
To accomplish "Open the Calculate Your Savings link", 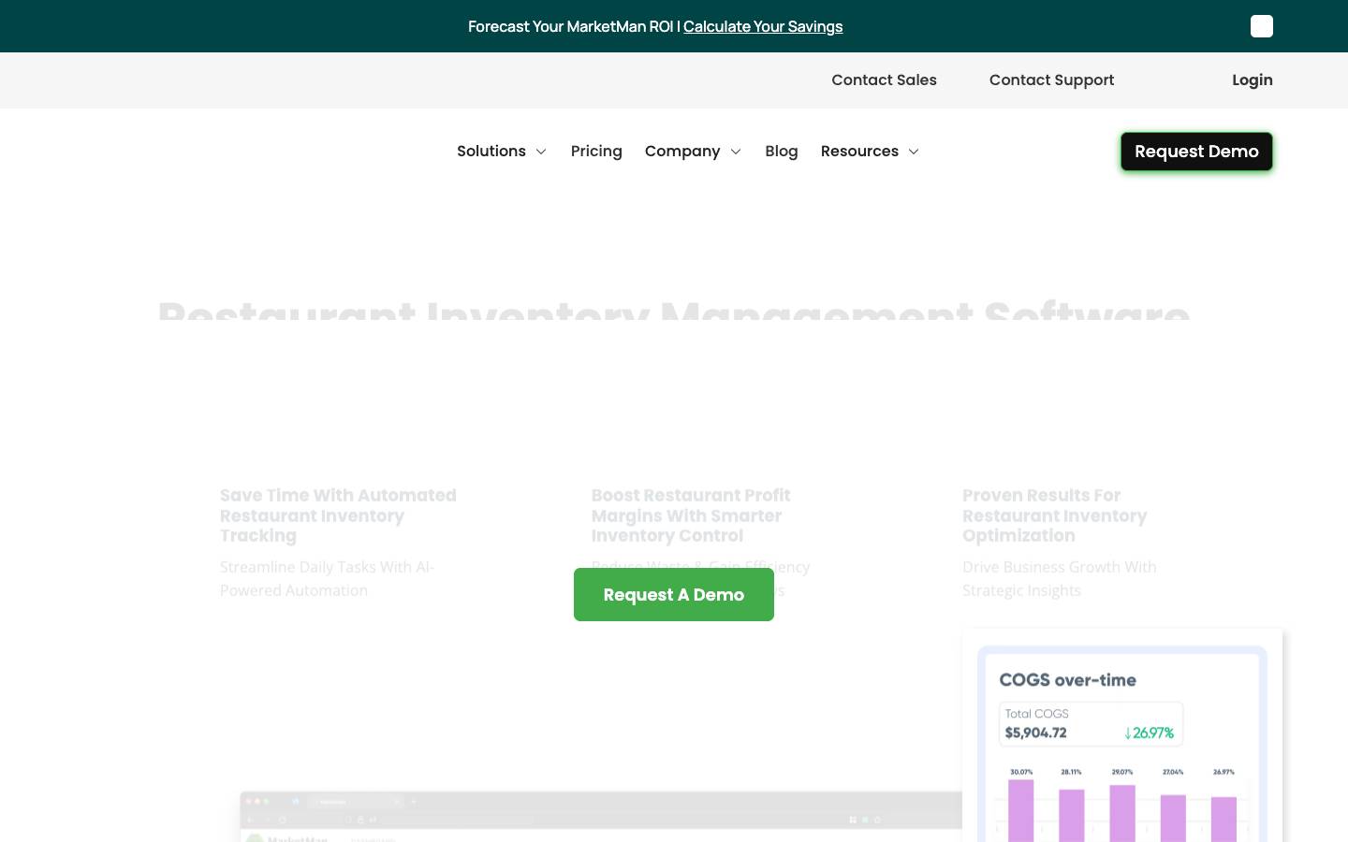I will pos(763,26).
